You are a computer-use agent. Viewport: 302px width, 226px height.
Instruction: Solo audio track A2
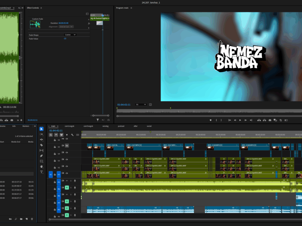(71, 188)
